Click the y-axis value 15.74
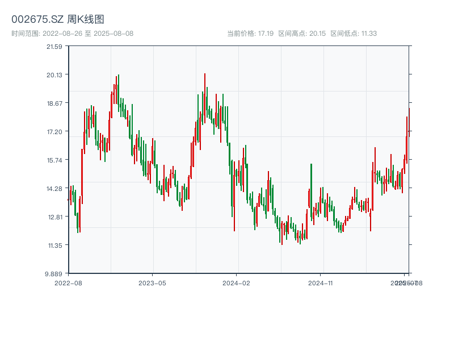The width and height of the screenshot is (454, 341). (x=54, y=160)
